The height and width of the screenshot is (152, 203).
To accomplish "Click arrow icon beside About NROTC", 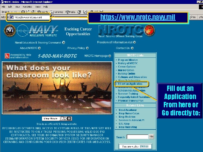I will coord(39,48).
